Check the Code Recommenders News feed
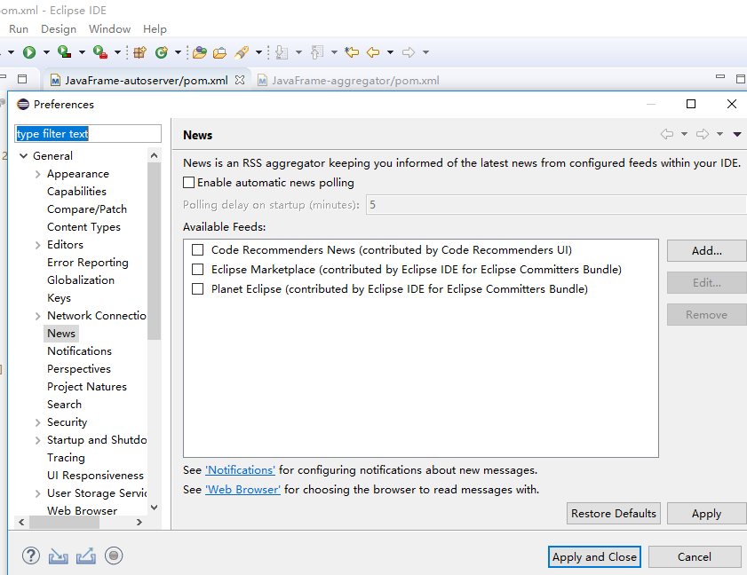Viewport: 747px width, 575px height. pos(197,250)
